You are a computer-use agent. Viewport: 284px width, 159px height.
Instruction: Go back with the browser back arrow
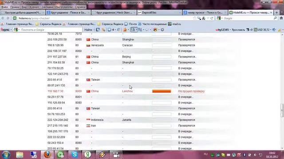point(3,18)
